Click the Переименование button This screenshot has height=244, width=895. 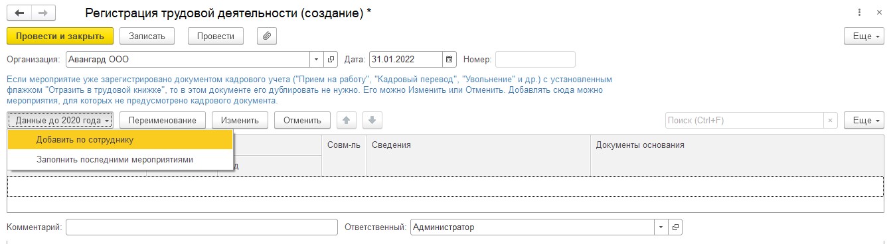[163, 120]
